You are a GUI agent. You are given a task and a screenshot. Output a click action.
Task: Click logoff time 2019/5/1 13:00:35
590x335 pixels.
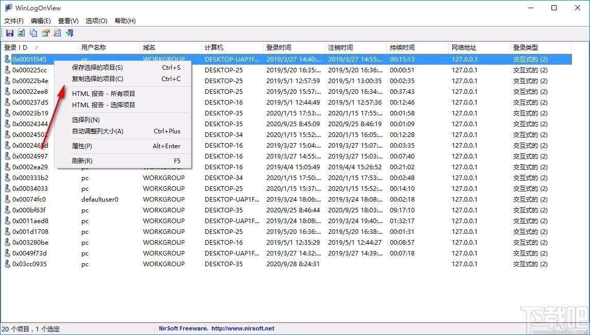355,81
